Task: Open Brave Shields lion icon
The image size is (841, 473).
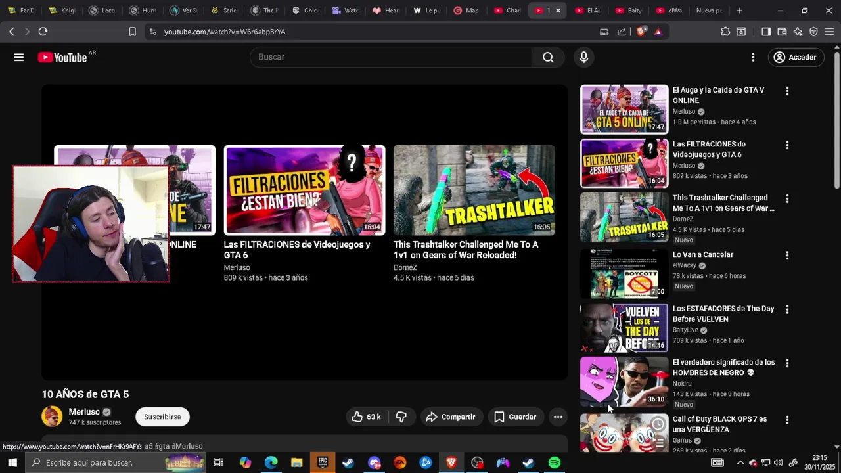Action: coord(641,32)
